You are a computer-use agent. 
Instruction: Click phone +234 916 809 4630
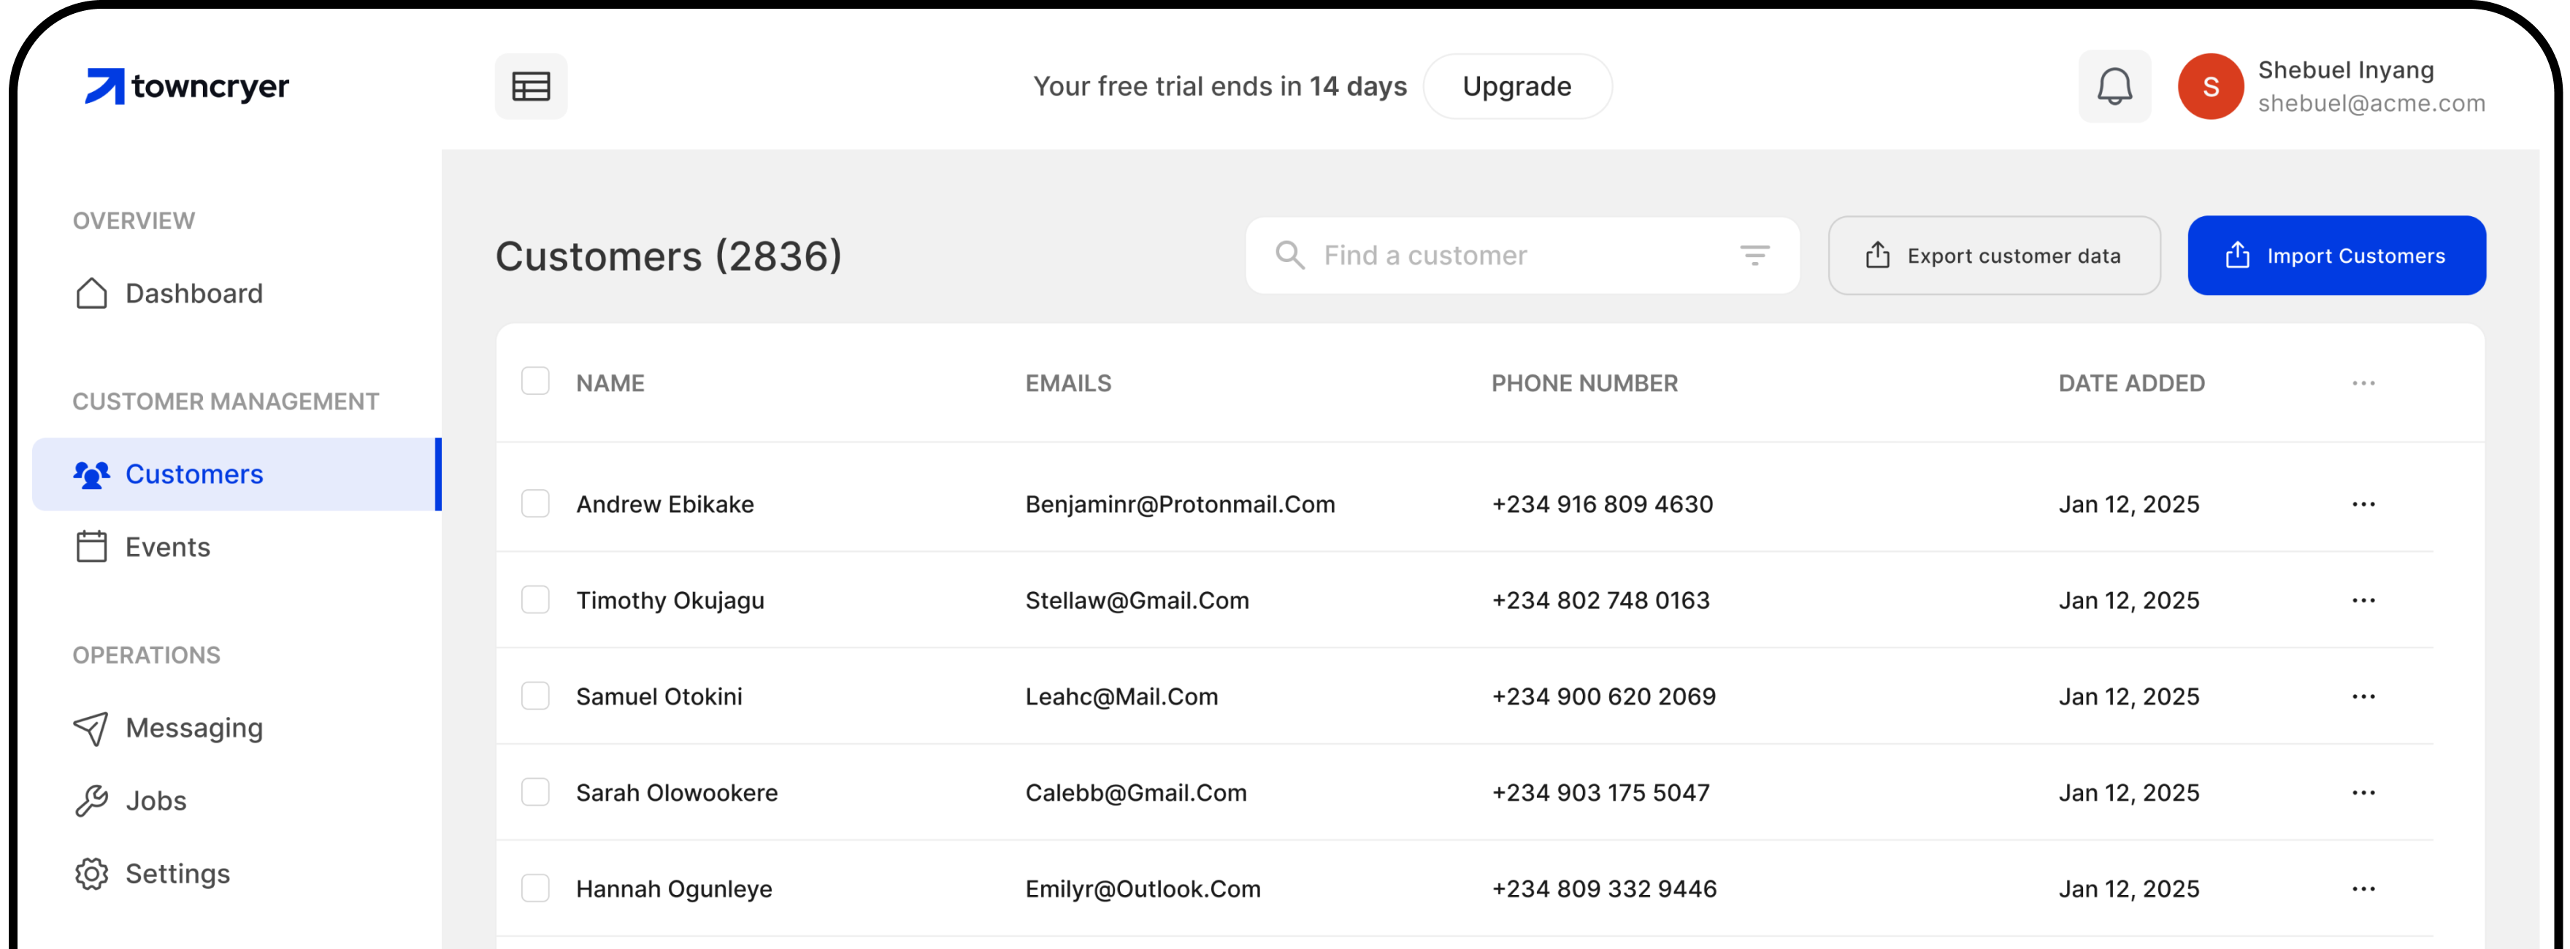tap(1603, 504)
